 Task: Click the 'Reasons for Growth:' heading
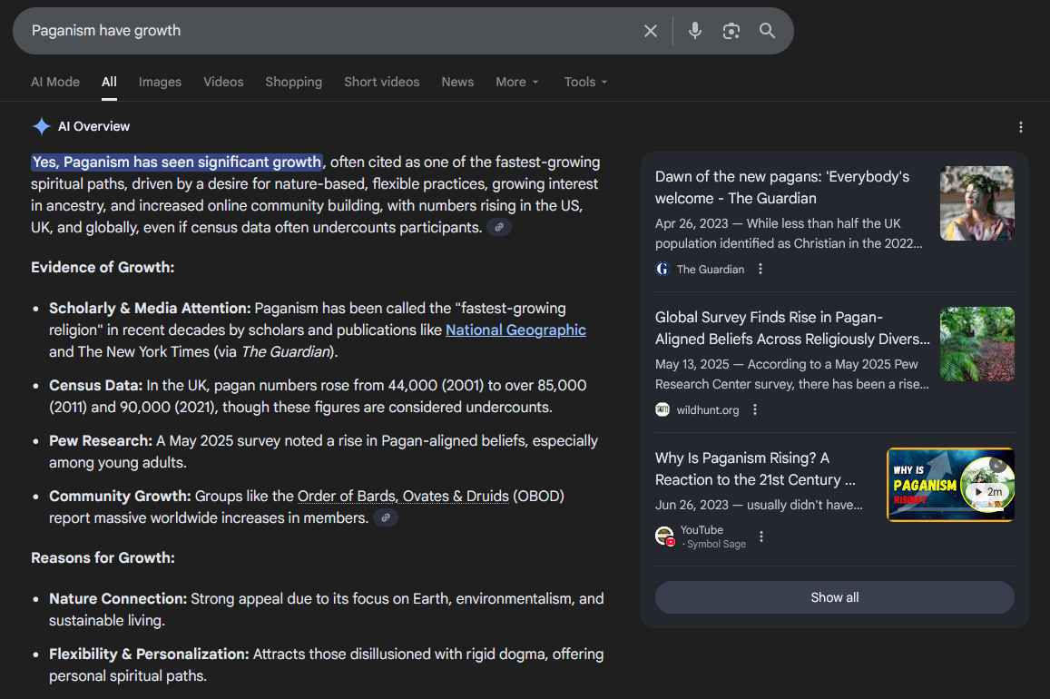[x=103, y=557]
